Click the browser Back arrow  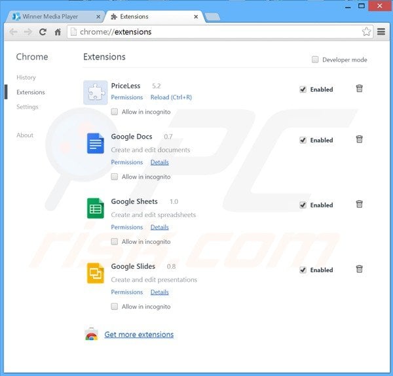(14, 32)
